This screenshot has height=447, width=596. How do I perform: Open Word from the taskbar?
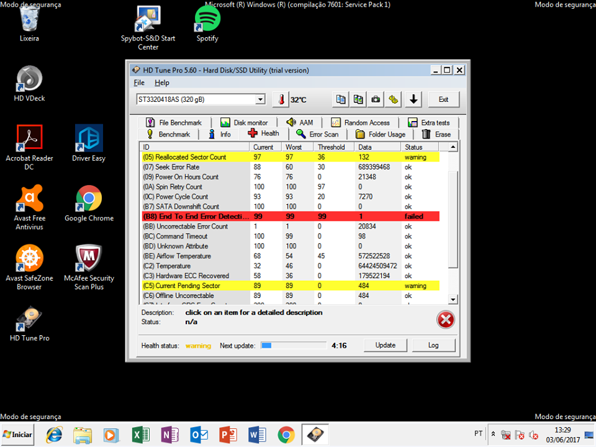pos(257,435)
